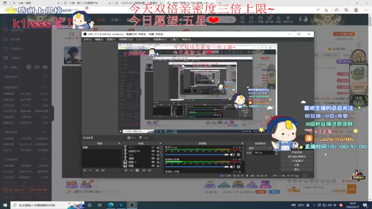This screenshot has width=372, height=209.
Task: Open browser settings and more menu
Action: (x=366, y=10)
